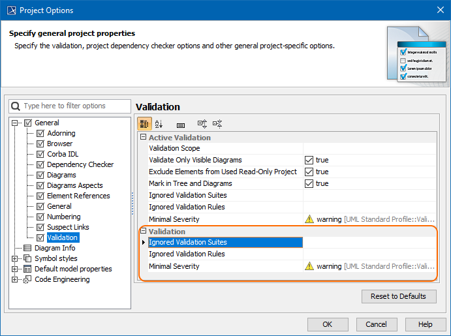The width and height of the screenshot is (451, 336).
Task: Click the Reset to Defaults button
Action: pos(398,296)
